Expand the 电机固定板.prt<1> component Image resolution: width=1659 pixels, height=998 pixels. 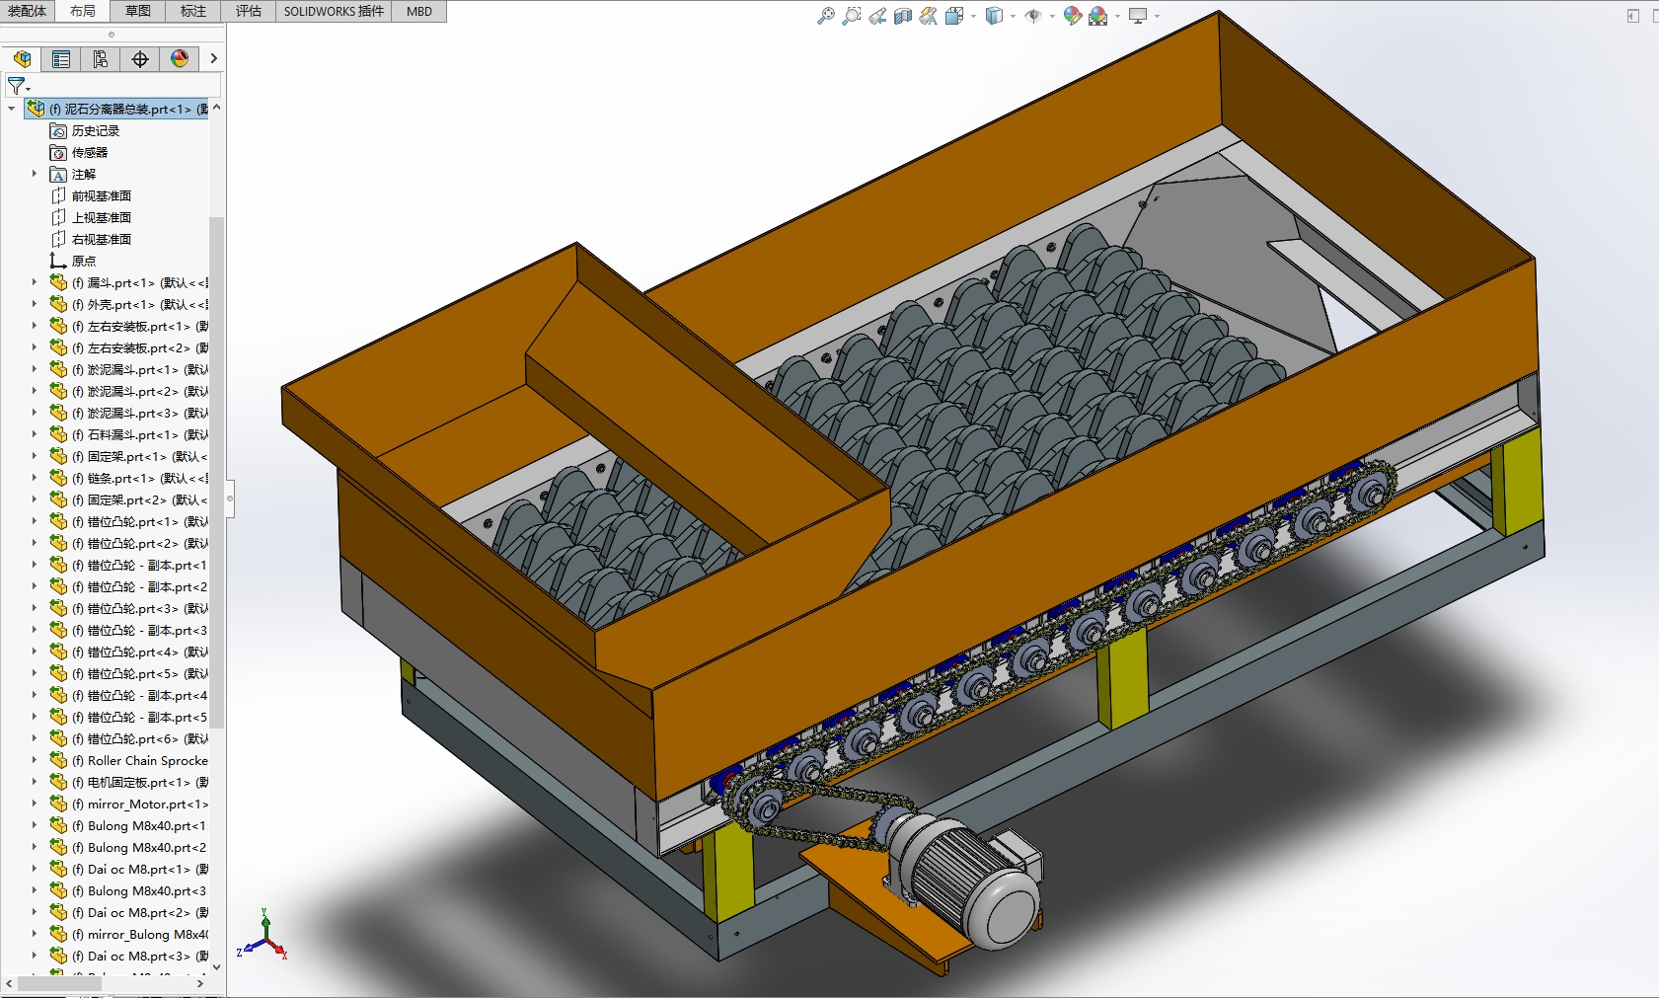click(34, 782)
